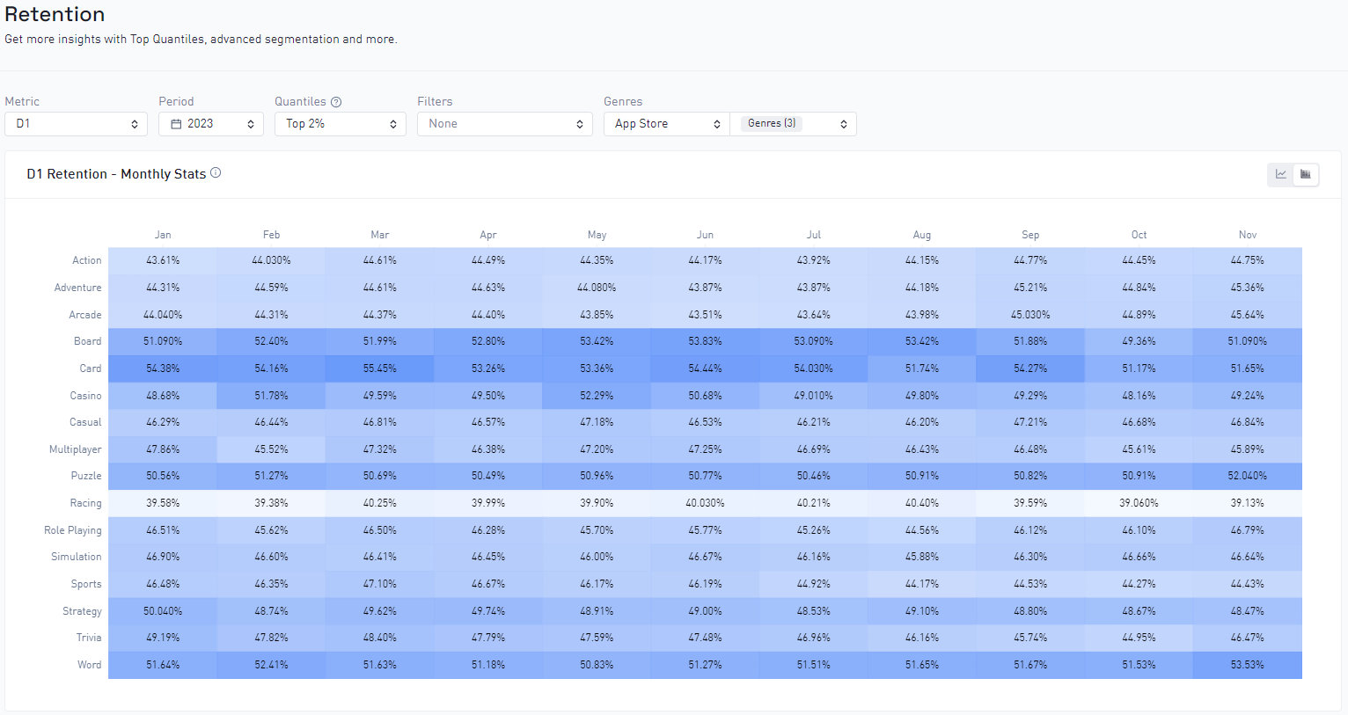Click the Racing June cell 40.030%
This screenshot has width=1348, height=715.
(x=706, y=503)
